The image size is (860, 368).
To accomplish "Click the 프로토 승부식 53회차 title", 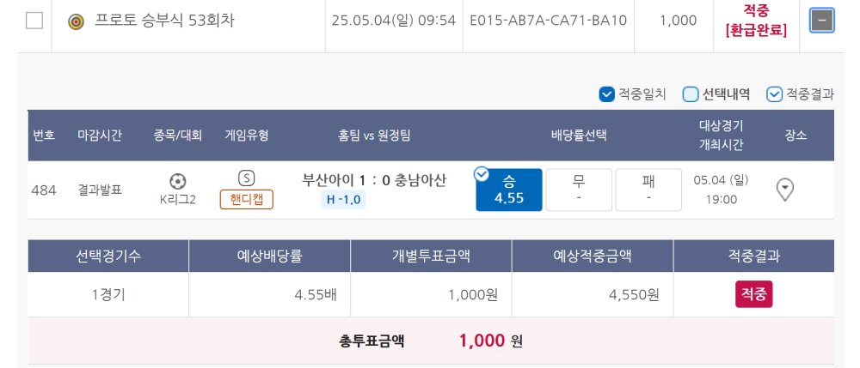I will 164,21.
